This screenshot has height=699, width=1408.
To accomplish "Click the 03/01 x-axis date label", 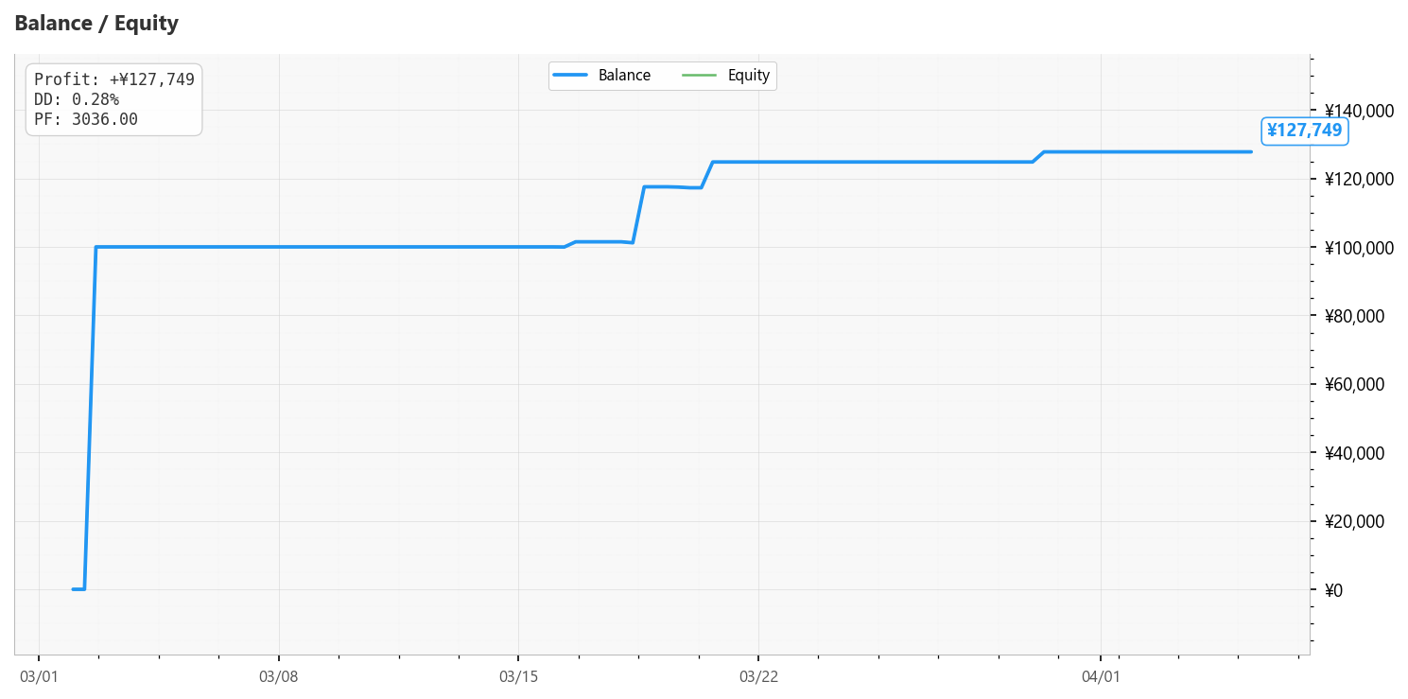I will point(39,676).
